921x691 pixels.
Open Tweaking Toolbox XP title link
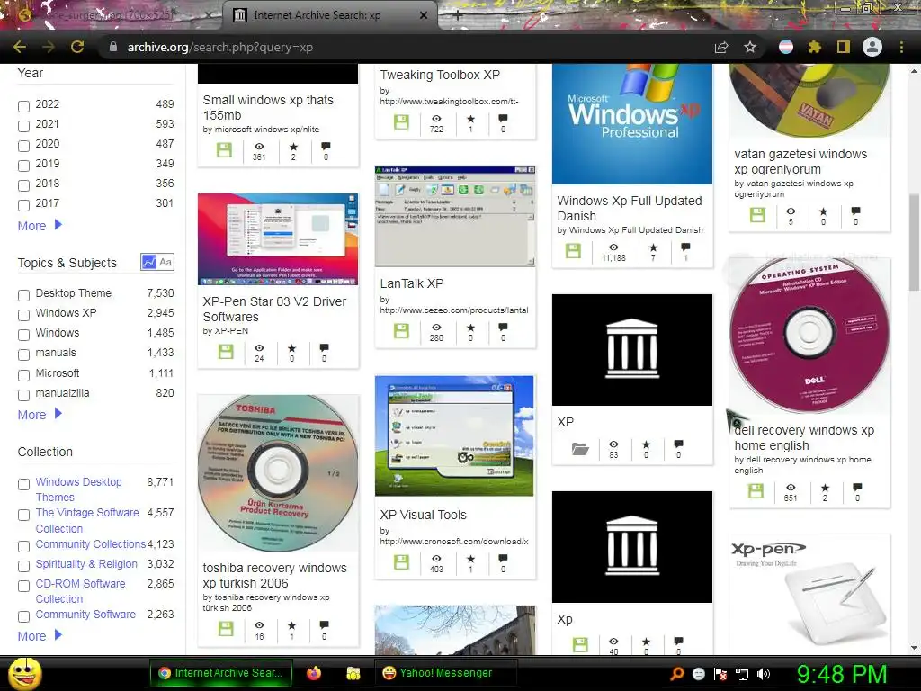(440, 75)
